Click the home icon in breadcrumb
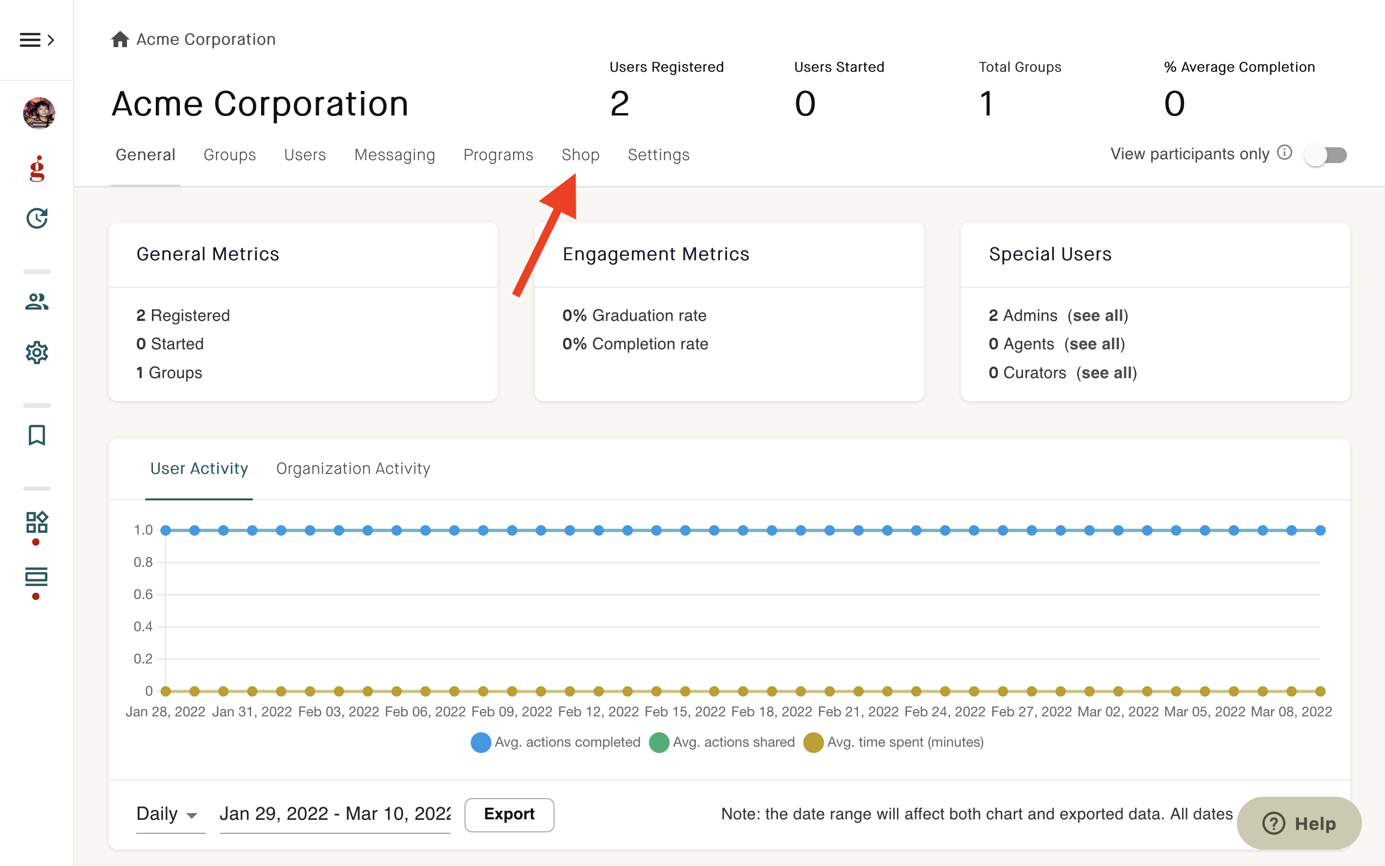 [120, 39]
